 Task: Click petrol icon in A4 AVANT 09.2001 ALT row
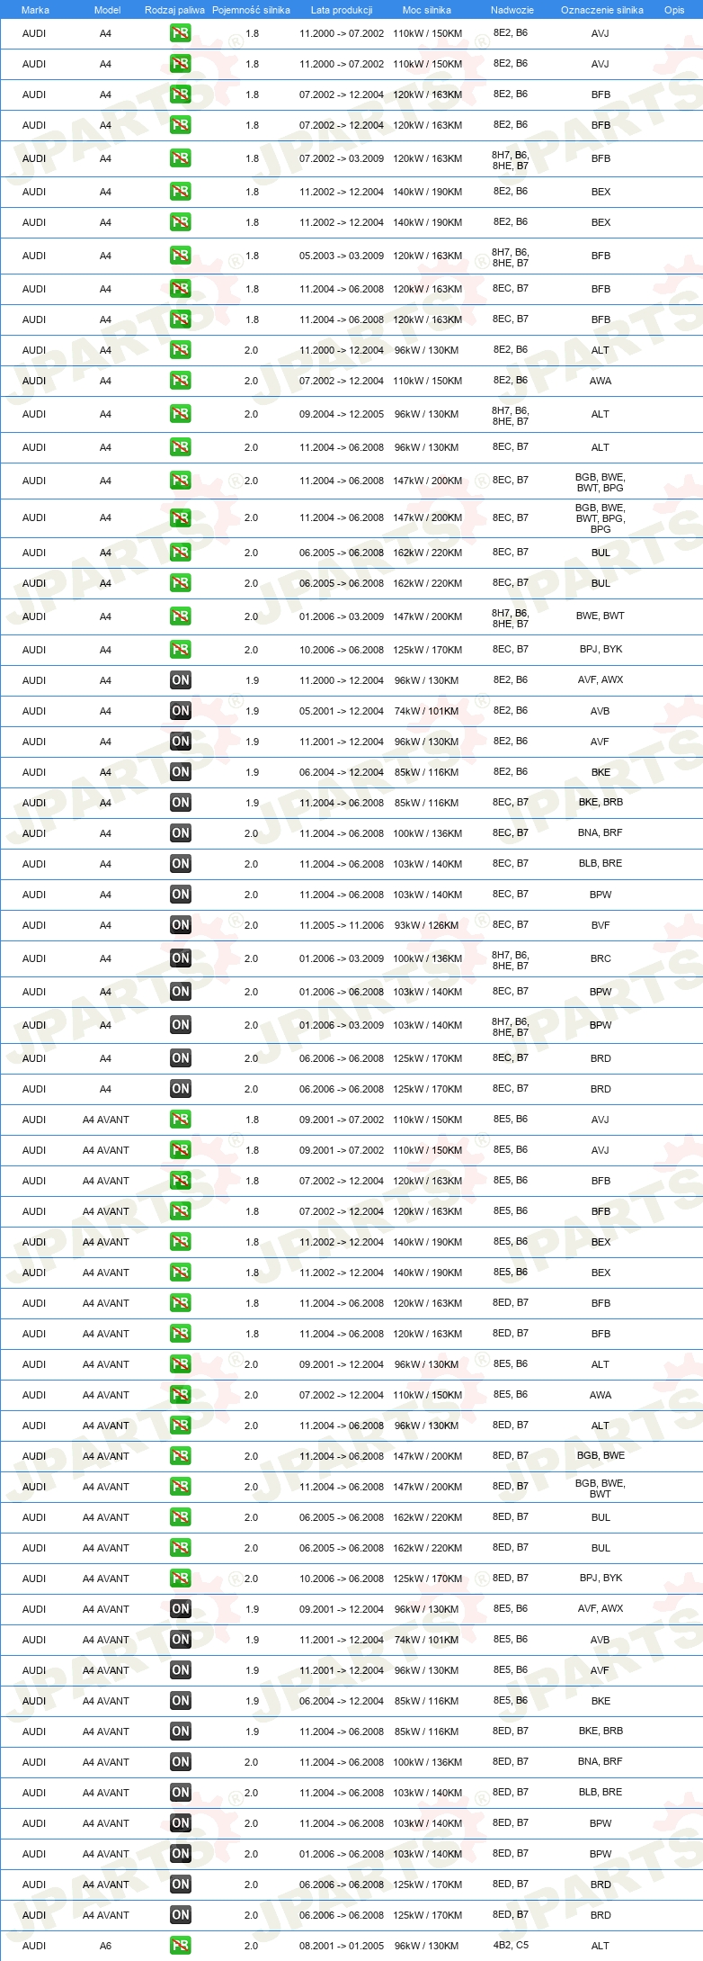click(181, 1364)
